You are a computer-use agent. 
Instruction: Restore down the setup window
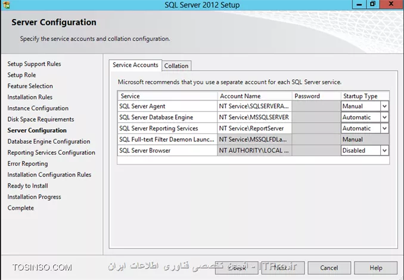point(372,4)
